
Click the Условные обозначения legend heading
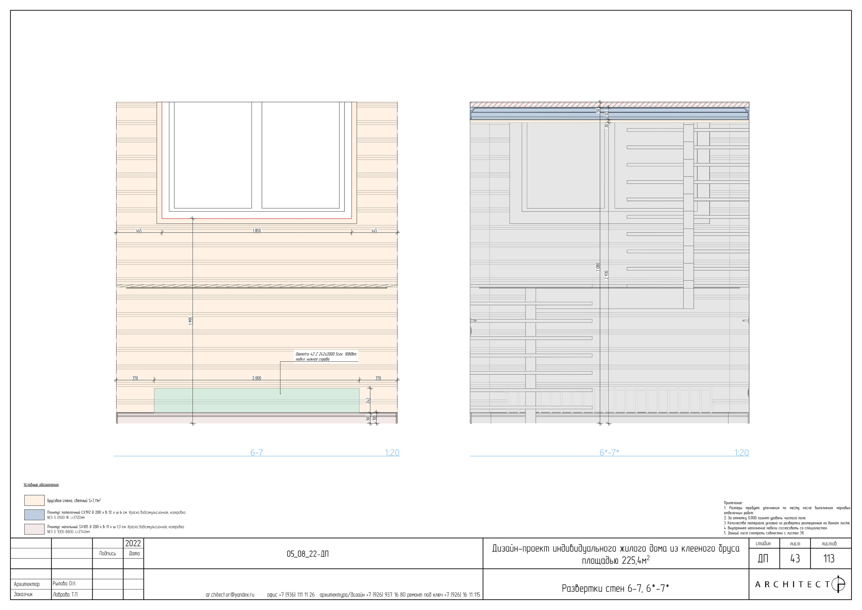41,485
